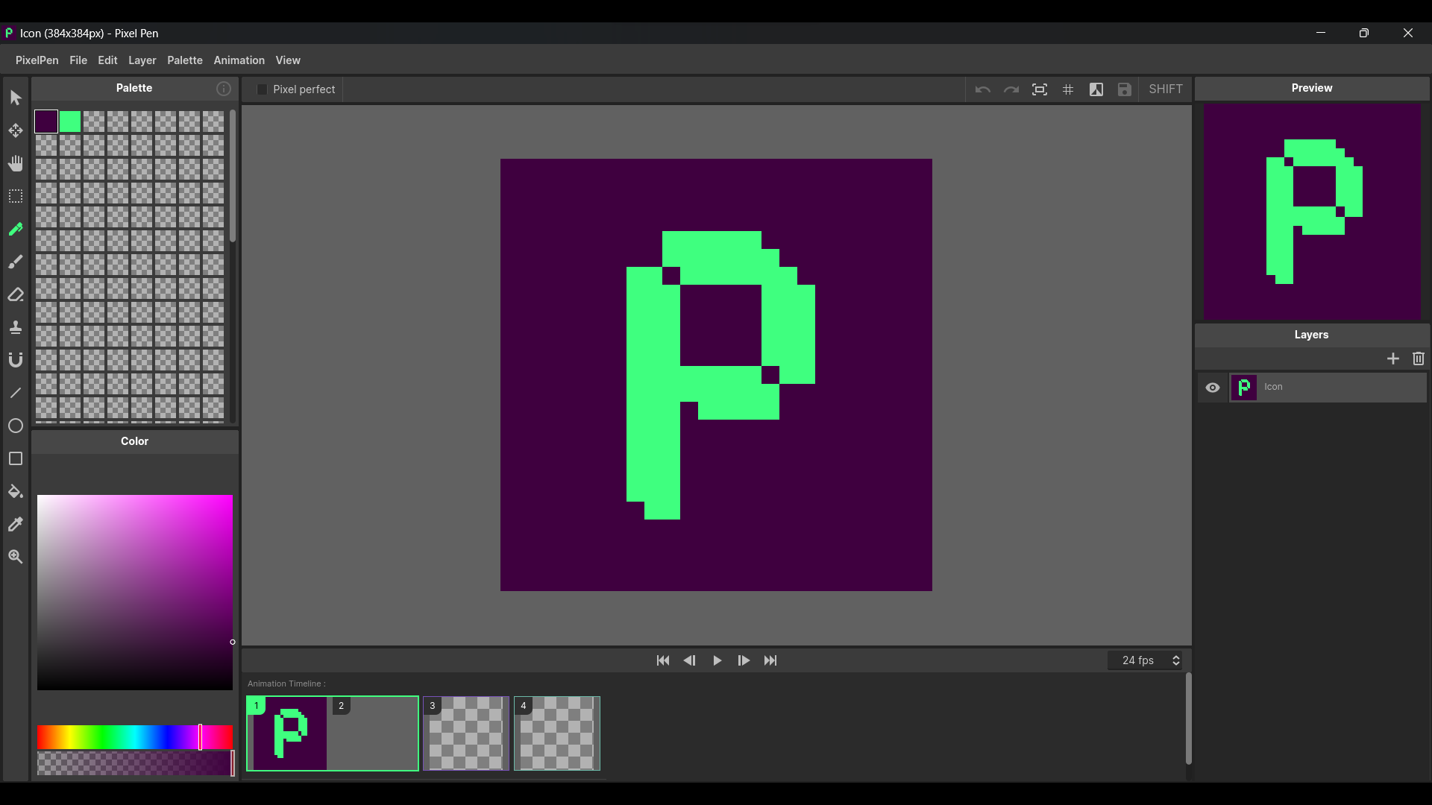
Task: Select the Color Picker eyedropper tool
Action: click(x=16, y=524)
